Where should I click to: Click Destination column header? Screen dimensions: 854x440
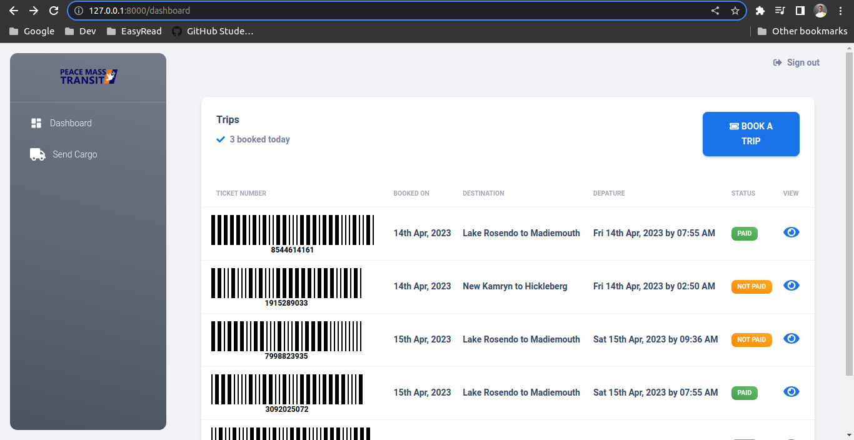tap(483, 194)
